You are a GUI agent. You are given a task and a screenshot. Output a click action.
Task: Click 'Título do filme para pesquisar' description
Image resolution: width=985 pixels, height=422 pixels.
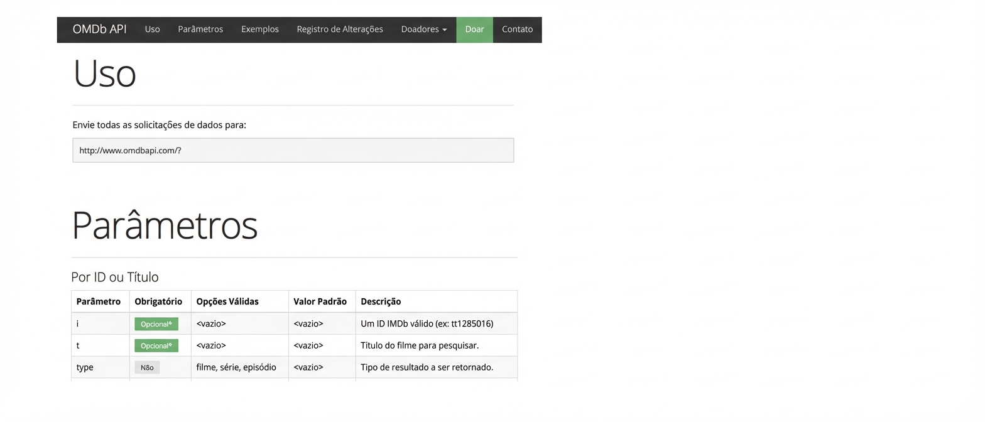[x=420, y=345]
